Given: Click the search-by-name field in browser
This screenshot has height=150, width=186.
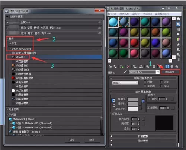Looking at the screenshot, I should (x=57, y=16).
